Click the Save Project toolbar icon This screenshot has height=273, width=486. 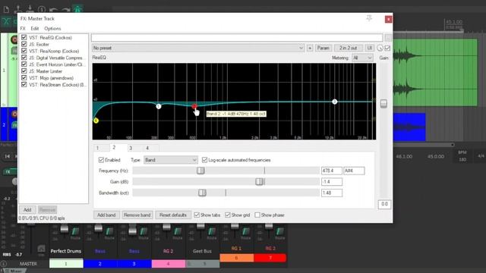pyautogui.click(x=30, y=9)
